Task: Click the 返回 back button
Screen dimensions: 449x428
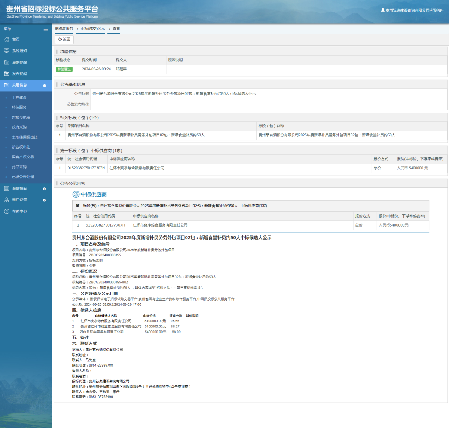Action: pos(64,39)
